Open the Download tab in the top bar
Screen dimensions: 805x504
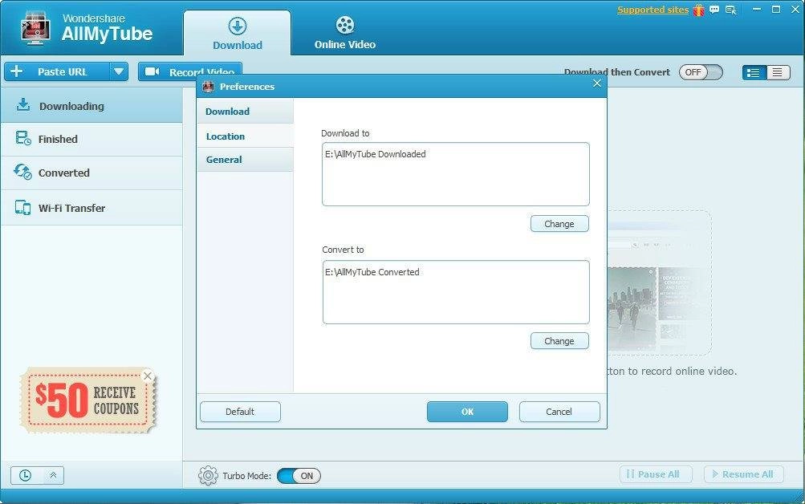pos(238,34)
